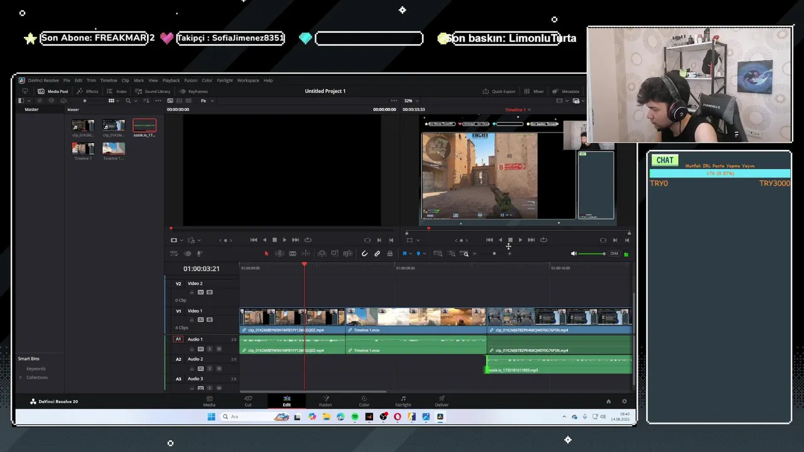Open the flag color dropdown arrow
Viewport: 804px width, 452px height.
pos(410,254)
